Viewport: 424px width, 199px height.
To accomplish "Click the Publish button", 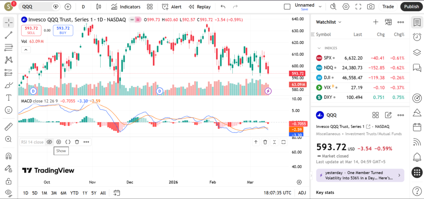I will pyautogui.click(x=411, y=7).
